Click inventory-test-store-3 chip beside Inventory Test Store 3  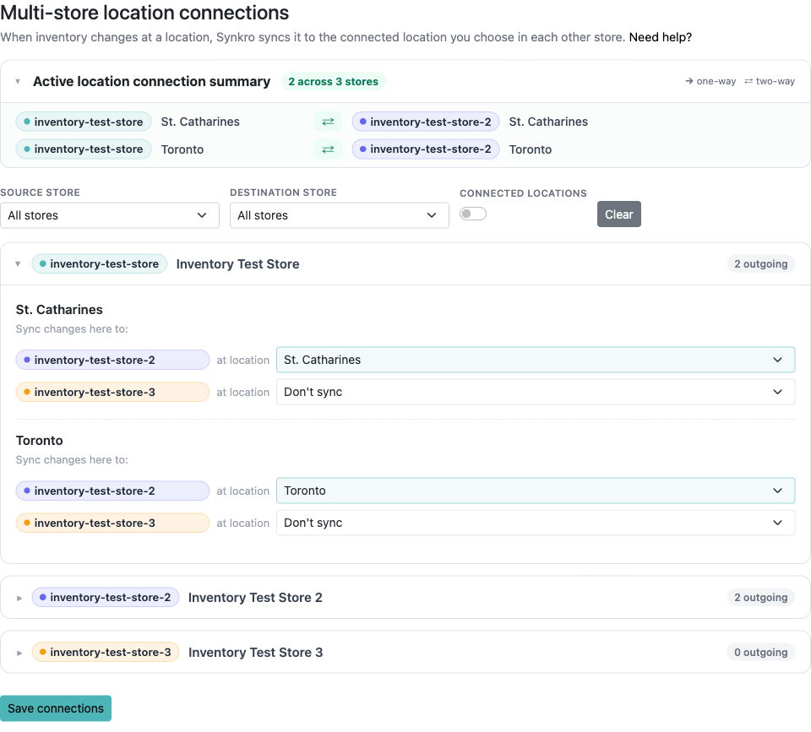point(106,652)
